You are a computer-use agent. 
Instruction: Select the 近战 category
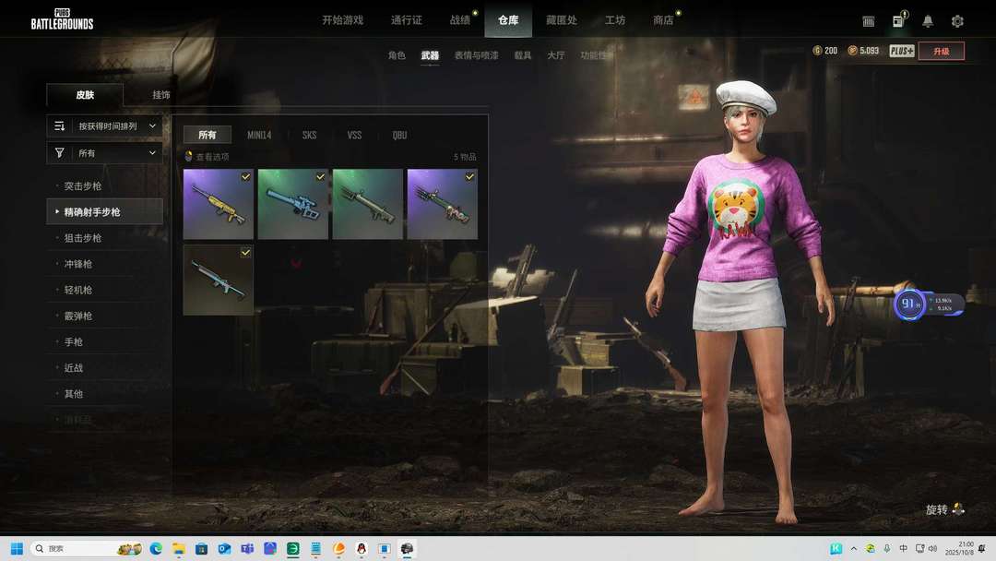[x=105, y=368]
